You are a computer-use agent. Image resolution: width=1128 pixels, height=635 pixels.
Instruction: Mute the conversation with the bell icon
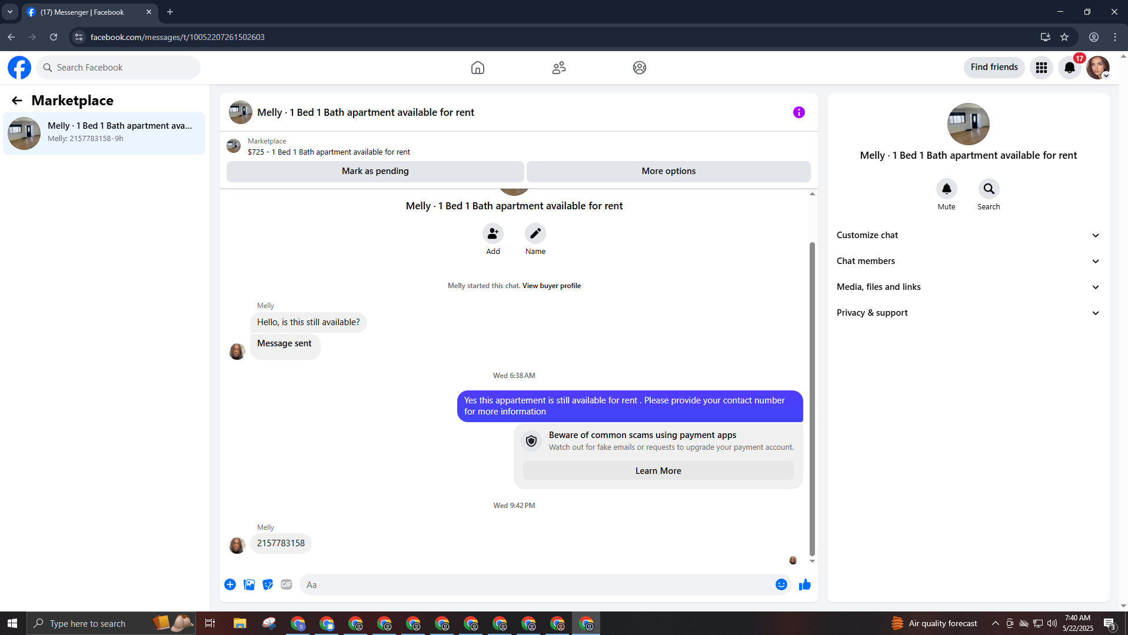click(947, 189)
